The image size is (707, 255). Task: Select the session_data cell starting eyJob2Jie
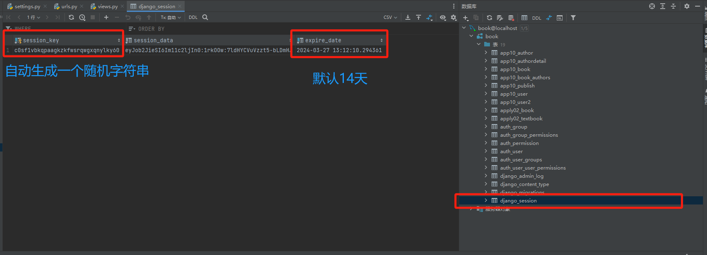pyautogui.click(x=208, y=50)
